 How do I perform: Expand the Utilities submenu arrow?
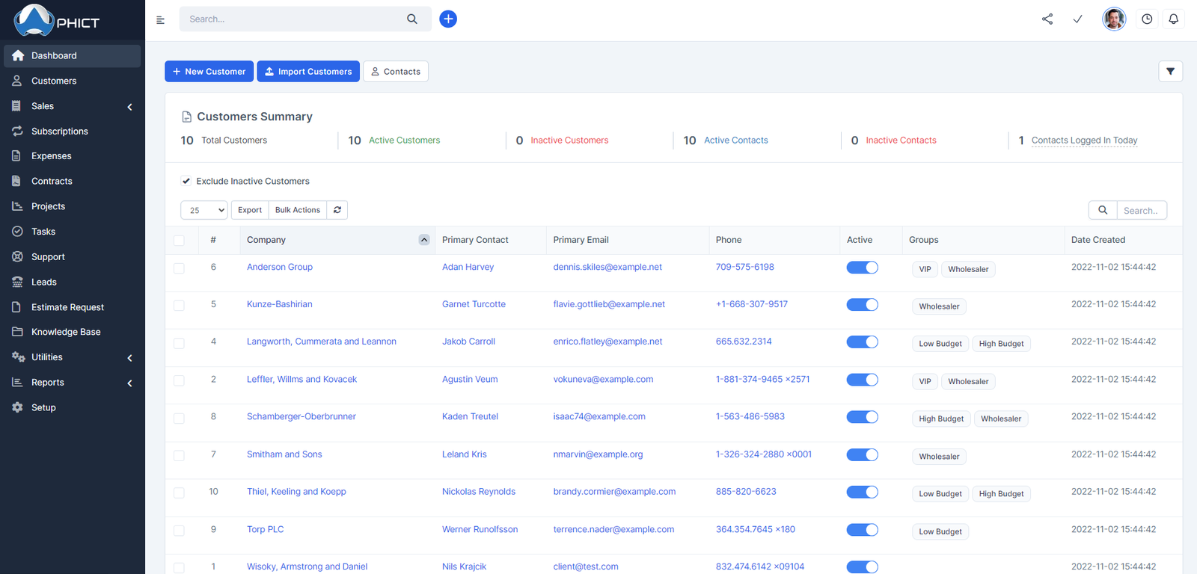point(129,358)
